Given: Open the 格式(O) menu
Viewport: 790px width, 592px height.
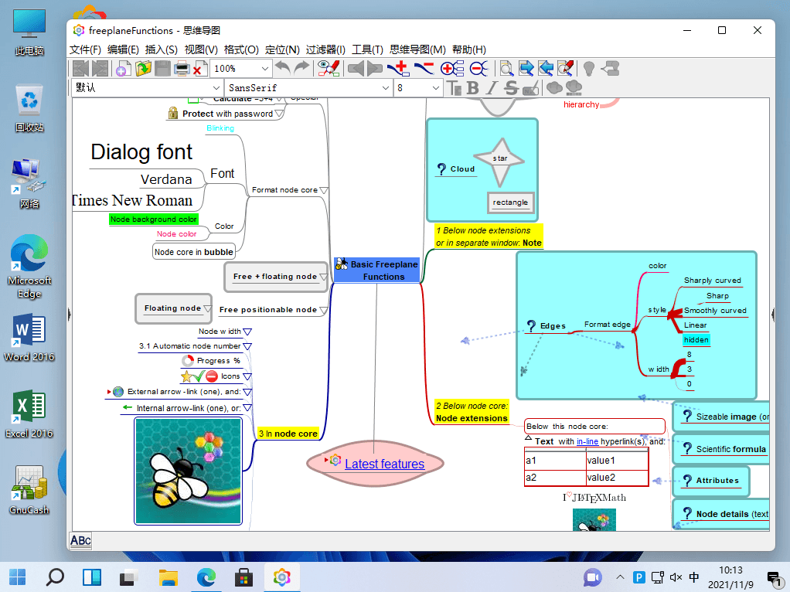Looking at the screenshot, I should pos(241,49).
